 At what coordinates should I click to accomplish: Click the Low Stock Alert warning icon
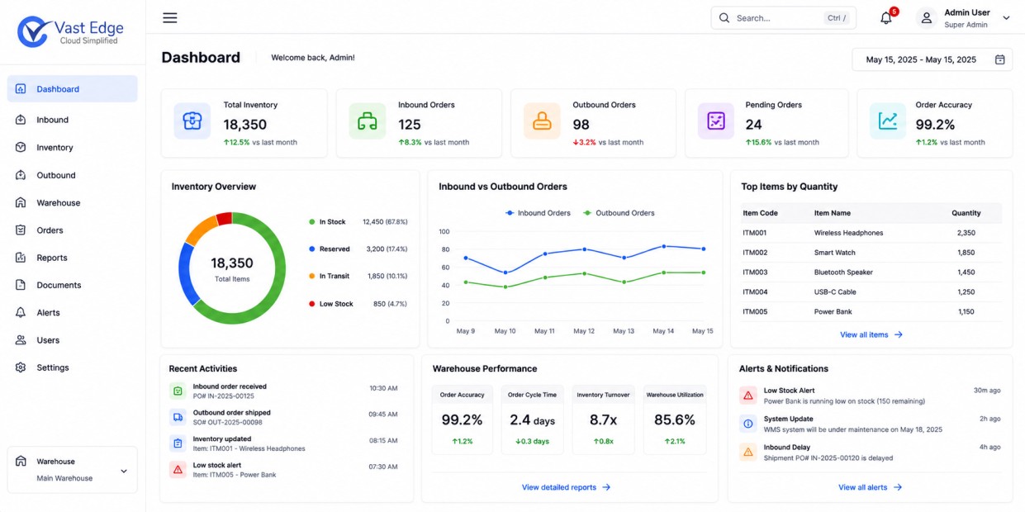pyautogui.click(x=748, y=396)
